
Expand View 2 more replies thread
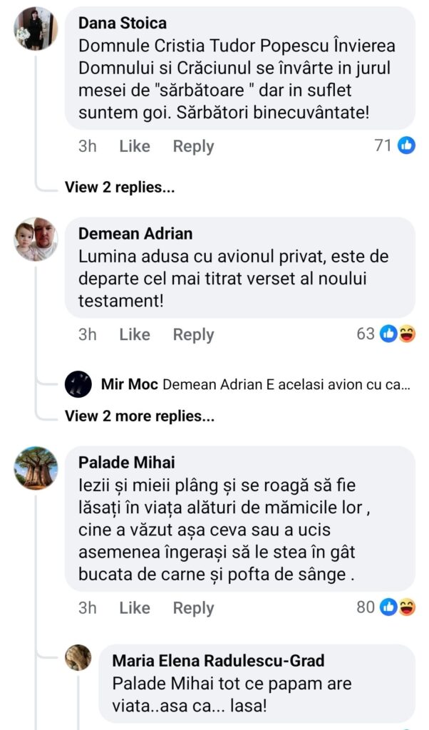(x=140, y=416)
